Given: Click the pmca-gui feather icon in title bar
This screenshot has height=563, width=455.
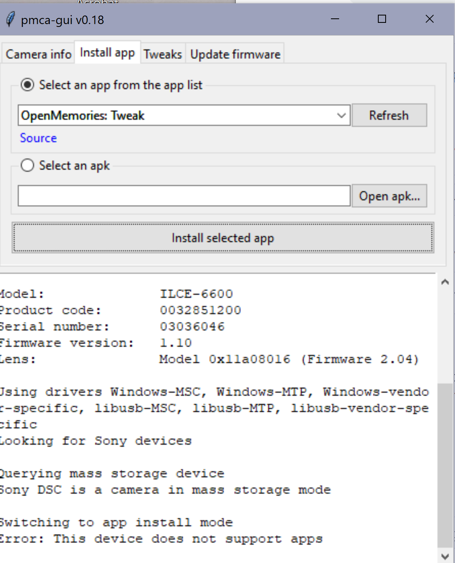Looking at the screenshot, I should (11, 19).
